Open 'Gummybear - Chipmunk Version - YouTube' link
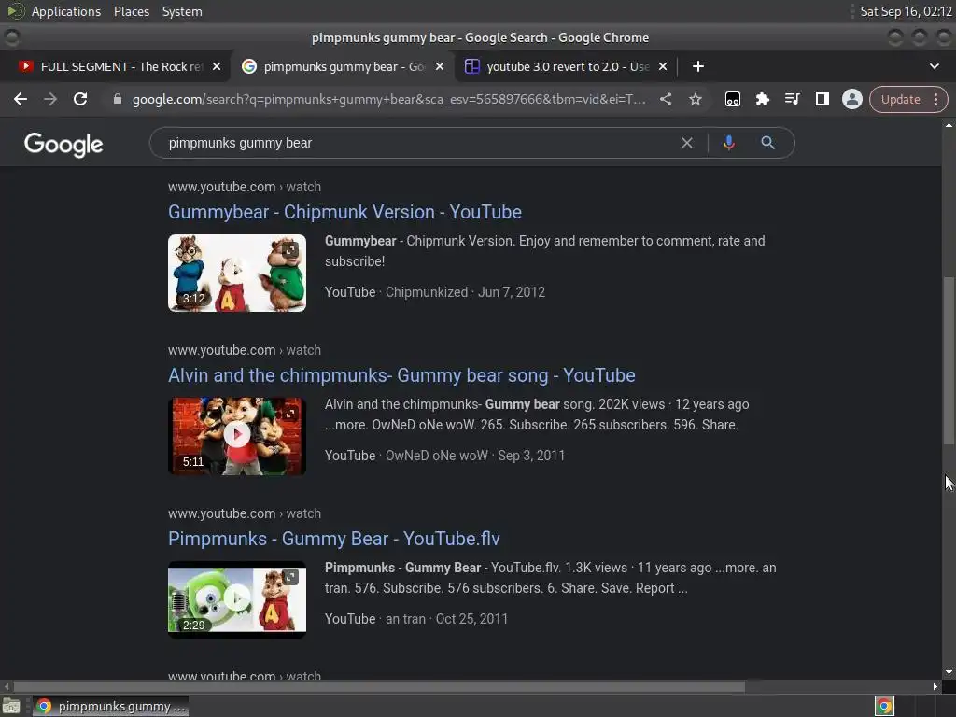This screenshot has width=956, height=717. point(344,212)
